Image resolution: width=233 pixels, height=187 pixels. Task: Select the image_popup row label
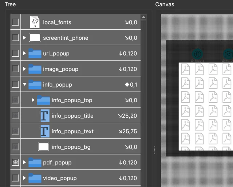[x=61, y=69]
